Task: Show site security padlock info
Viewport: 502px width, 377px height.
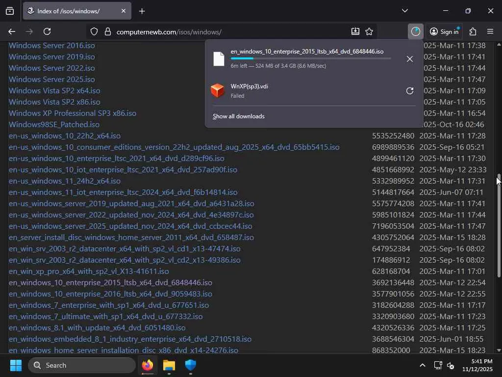Action: pyautogui.click(x=108, y=31)
